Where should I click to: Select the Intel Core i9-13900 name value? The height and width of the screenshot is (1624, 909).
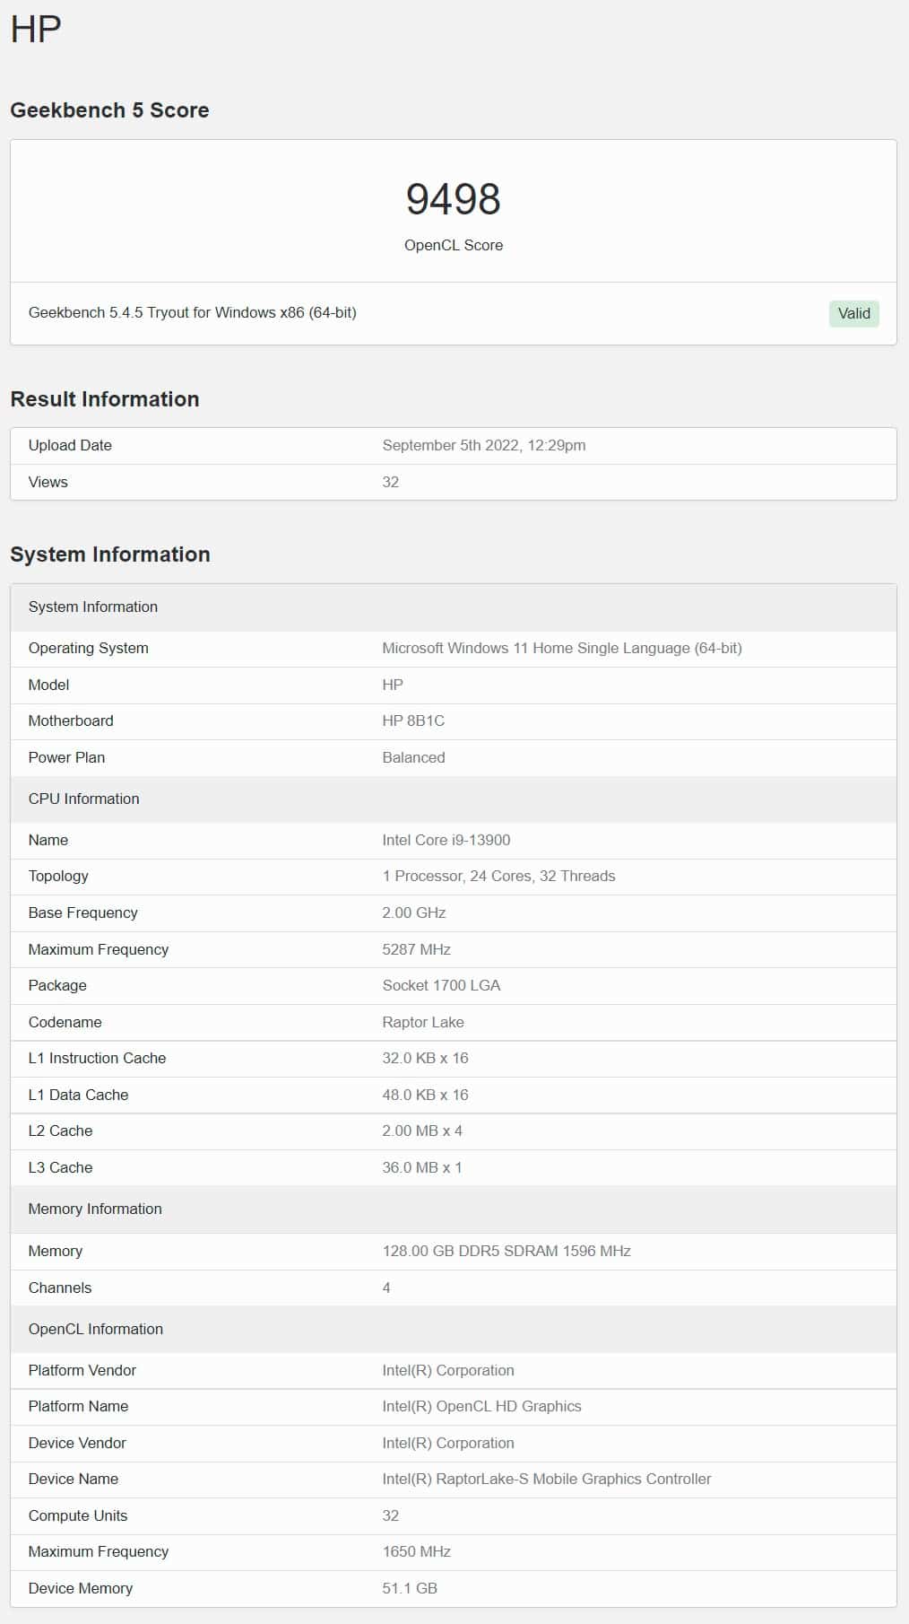pyautogui.click(x=446, y=840)
